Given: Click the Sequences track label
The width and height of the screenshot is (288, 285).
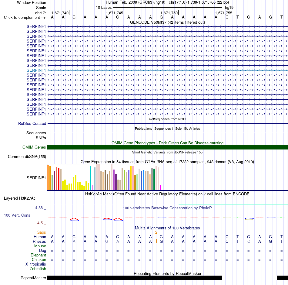Looking at the screenshot, I should click(x=36, y=133).
